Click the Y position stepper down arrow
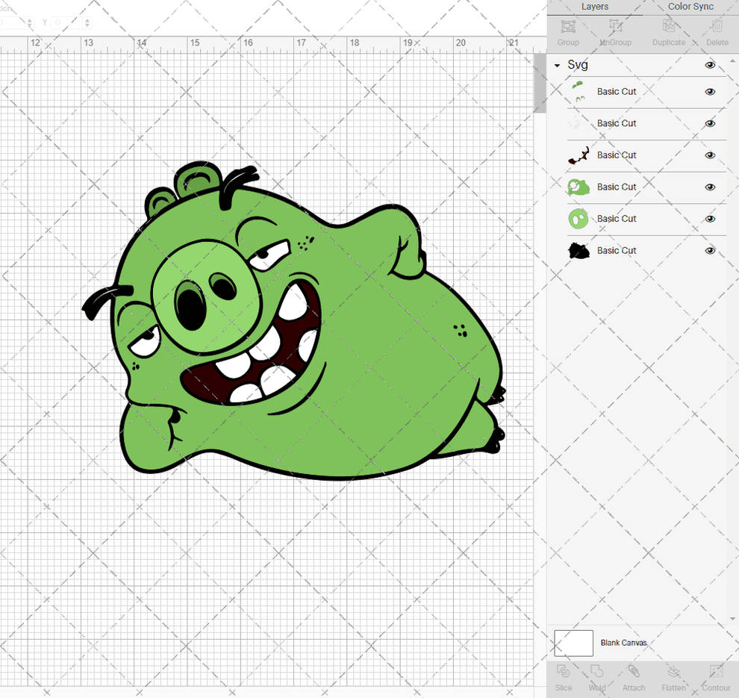This screenshot has height=698, width=739. tap(87, 26)
